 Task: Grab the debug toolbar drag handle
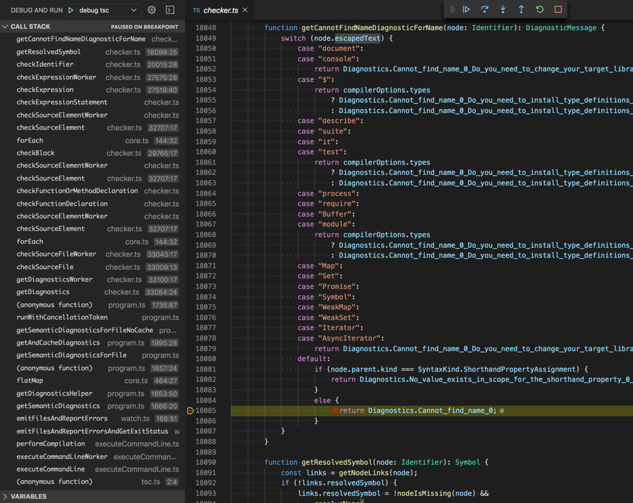[452, 9]
